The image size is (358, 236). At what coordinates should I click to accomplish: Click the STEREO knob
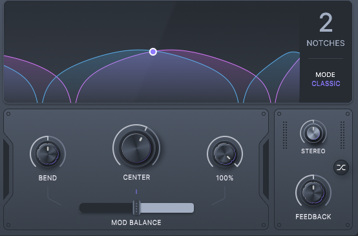313,133
